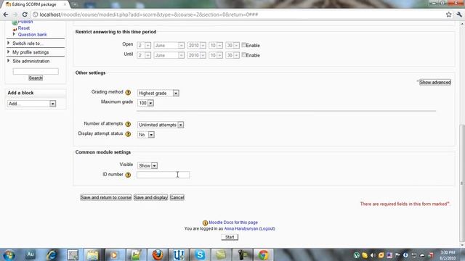This screenshot has width=465, height=261.
Task: Click Logout link
Action: tap(267, 229)
